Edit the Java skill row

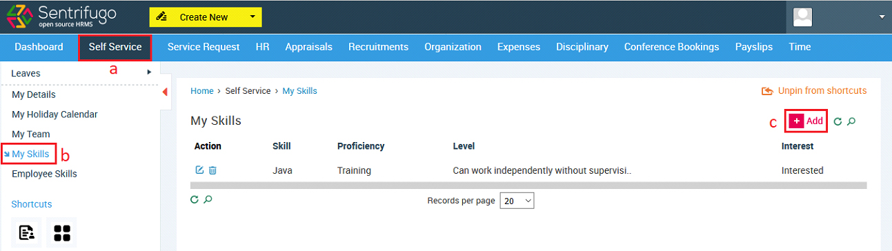199,170
